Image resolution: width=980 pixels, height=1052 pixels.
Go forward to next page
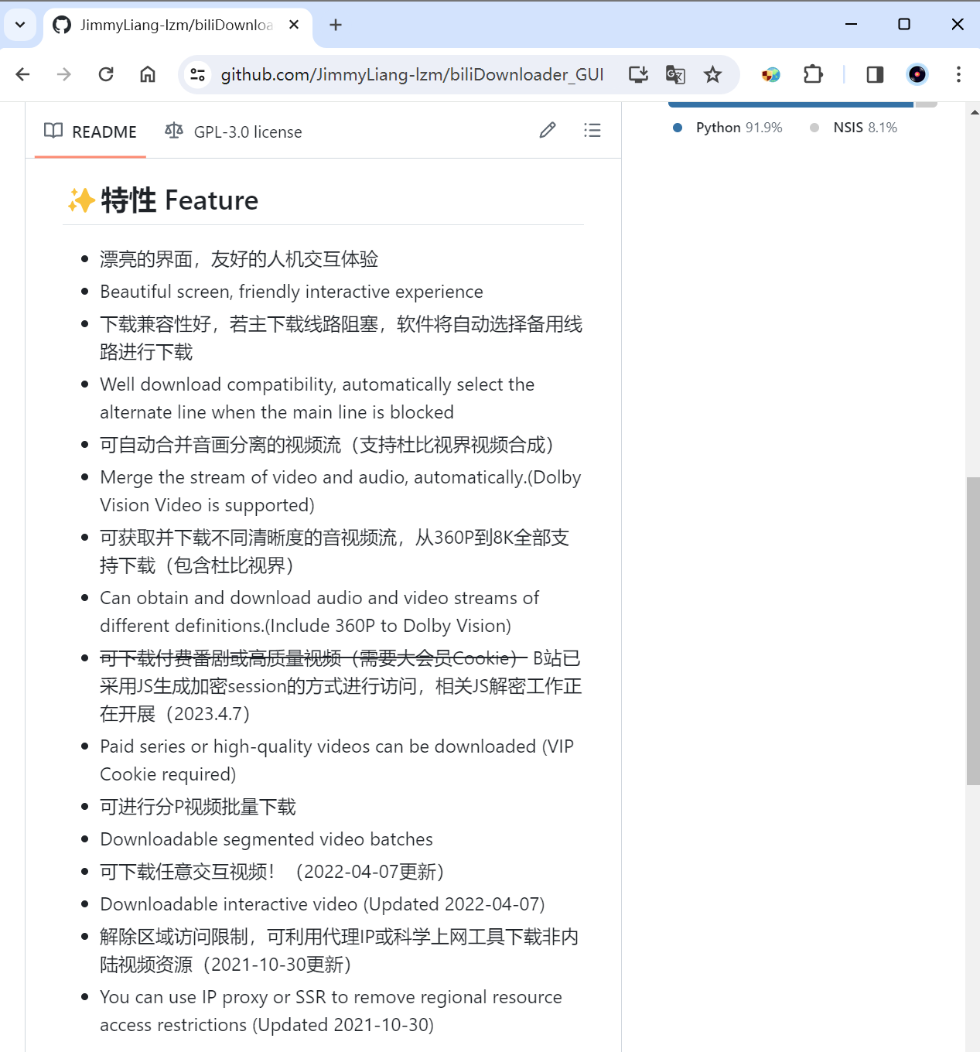click(x=64, y=74)
